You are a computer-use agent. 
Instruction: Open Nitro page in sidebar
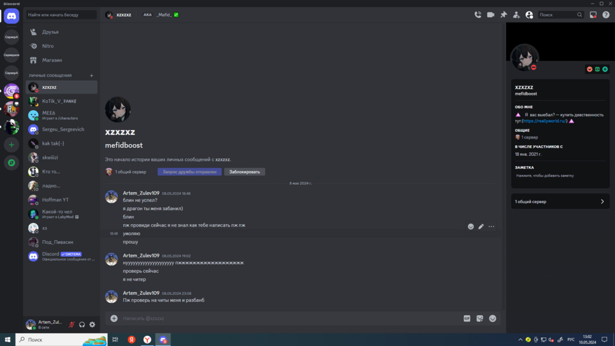click(61, 46)
